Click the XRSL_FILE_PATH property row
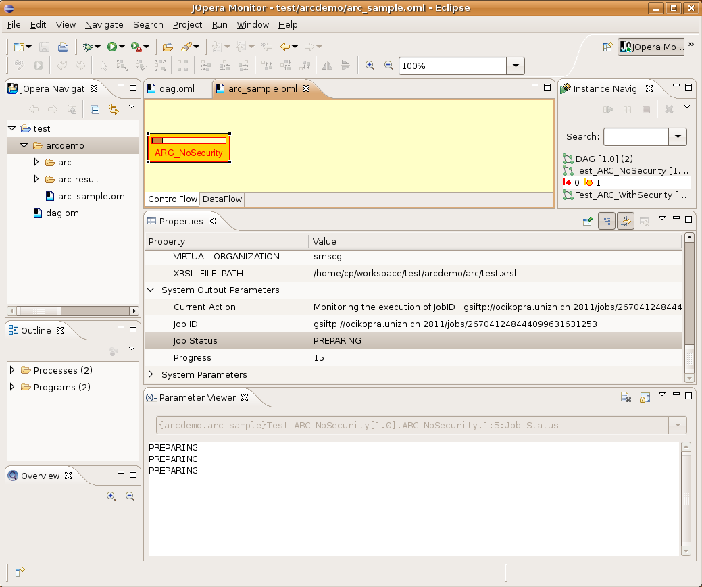The width and height of the screenshot is (702, 587). (x=413, y=273)
